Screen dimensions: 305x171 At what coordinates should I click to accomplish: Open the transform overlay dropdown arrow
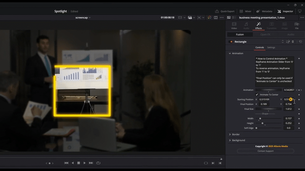[203, 18]
